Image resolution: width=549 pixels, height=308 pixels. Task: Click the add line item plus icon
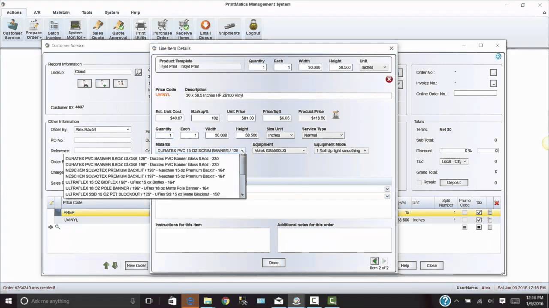[51, 227]
